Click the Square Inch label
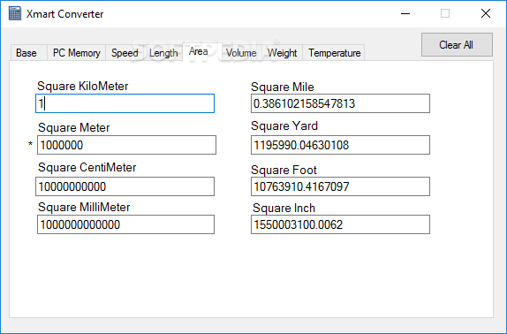The width and height of the screenshot is (507, 334). click(x=284, y=209)
